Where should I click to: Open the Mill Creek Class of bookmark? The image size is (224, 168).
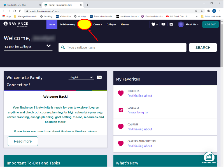[x=177, y=17]
